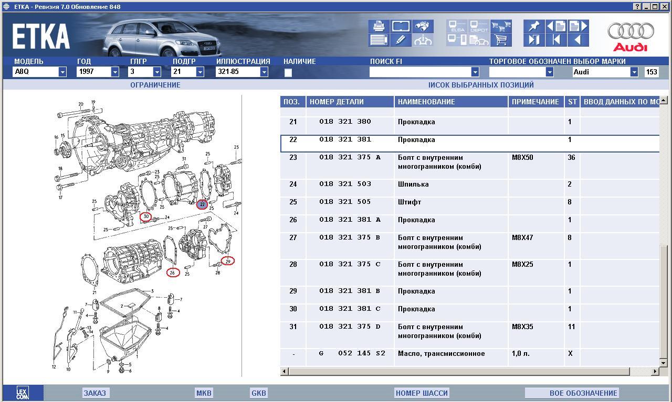
Task: Switch to the MKB tab at bottom
Action: click(204, 393)
